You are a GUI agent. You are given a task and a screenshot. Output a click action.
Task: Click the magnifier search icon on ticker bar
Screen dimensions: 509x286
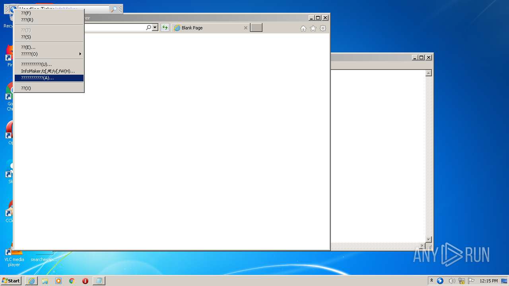point(114,9)
